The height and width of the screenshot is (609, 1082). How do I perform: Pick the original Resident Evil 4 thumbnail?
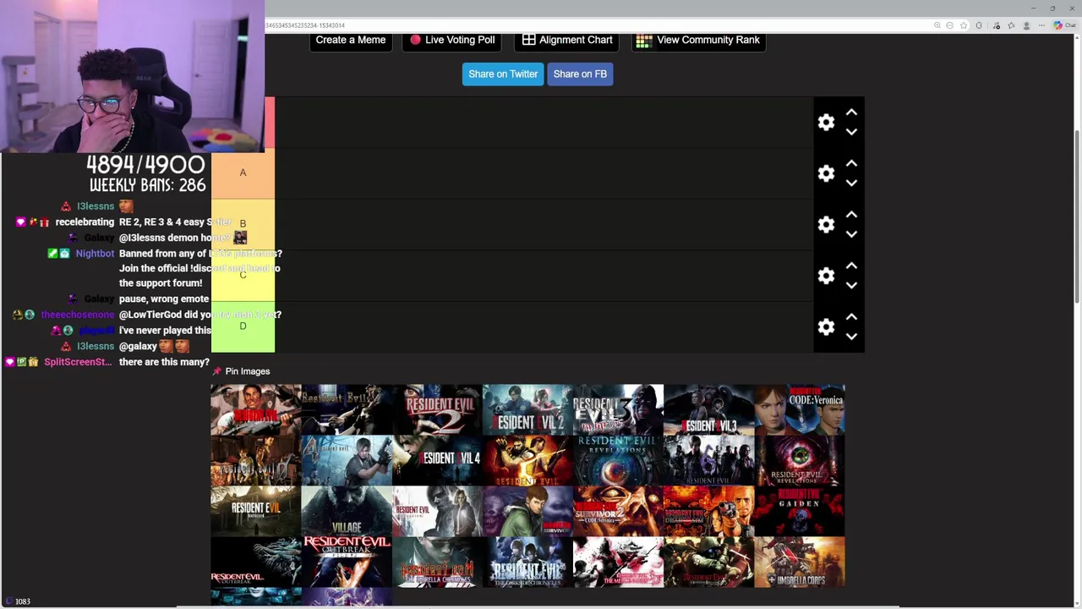coord(347,461)
